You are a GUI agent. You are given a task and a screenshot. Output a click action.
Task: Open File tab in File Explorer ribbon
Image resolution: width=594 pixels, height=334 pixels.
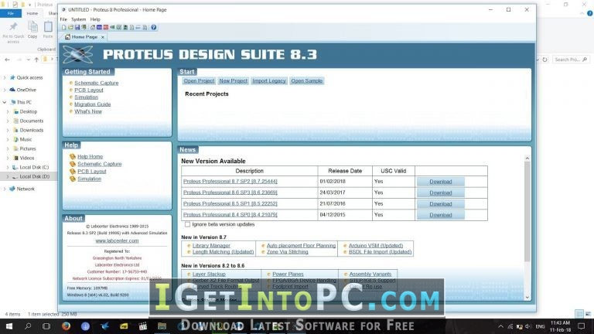(x=11, y=13)
